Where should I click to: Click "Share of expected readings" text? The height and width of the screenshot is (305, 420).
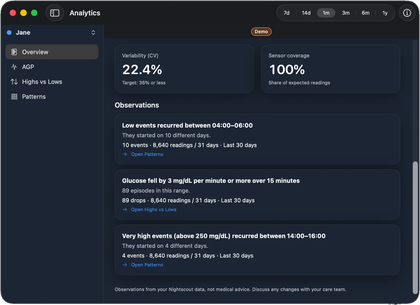point(299,83)
